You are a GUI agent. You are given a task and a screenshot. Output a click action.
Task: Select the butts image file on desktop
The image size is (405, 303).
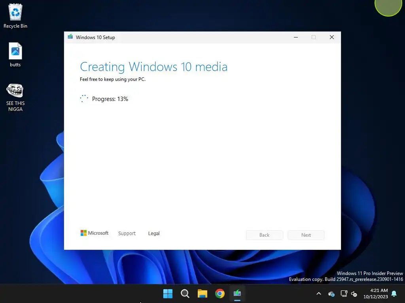pyautogui.click(x=15, y=54)
